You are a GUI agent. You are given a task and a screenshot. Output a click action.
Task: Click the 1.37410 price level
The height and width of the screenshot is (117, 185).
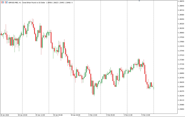tap(181, 55)
